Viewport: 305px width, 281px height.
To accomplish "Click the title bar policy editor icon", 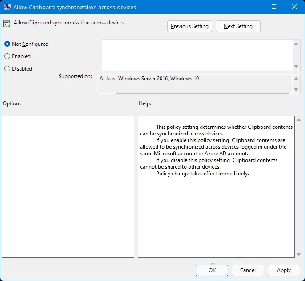I will 7,7.
